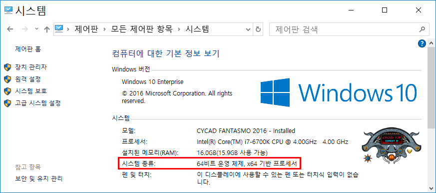Select the '참고 항목' heading

[28, 167]
